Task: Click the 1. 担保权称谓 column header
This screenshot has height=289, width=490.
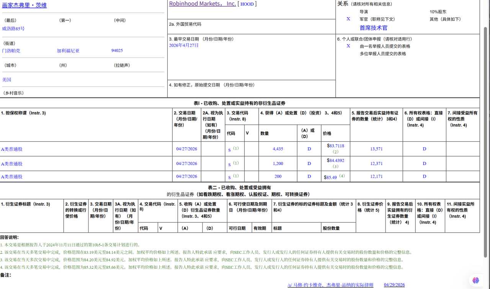Action: point(23,113)
